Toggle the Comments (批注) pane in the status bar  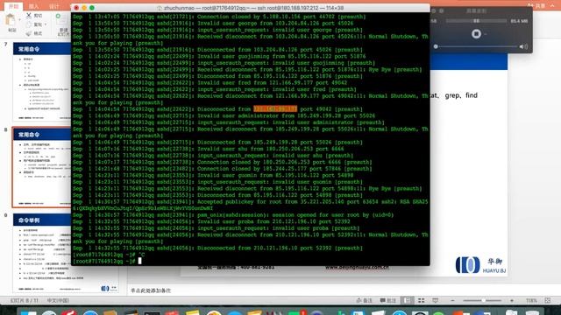[x=387, y=300]
